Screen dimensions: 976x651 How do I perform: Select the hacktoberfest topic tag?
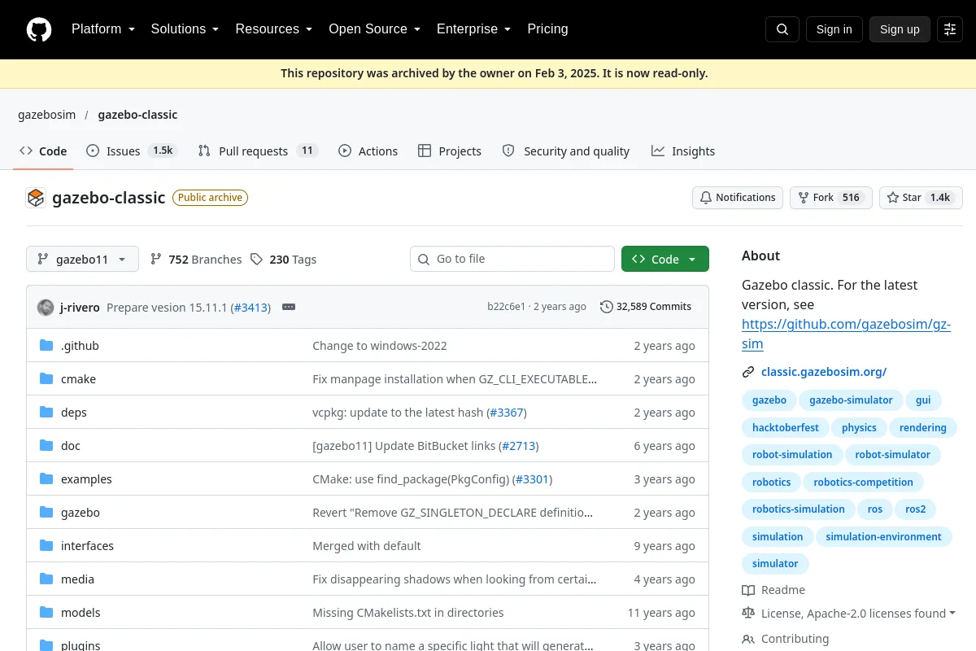click(x=786, y=427)
